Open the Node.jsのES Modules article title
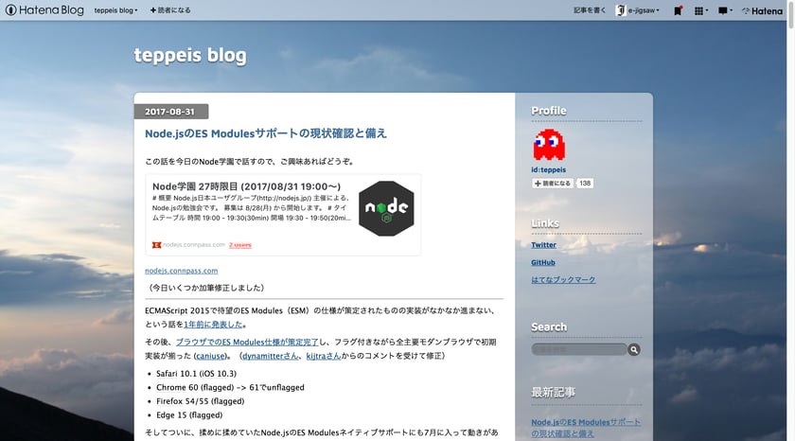The image size is (795, 441). coord(266,133)
